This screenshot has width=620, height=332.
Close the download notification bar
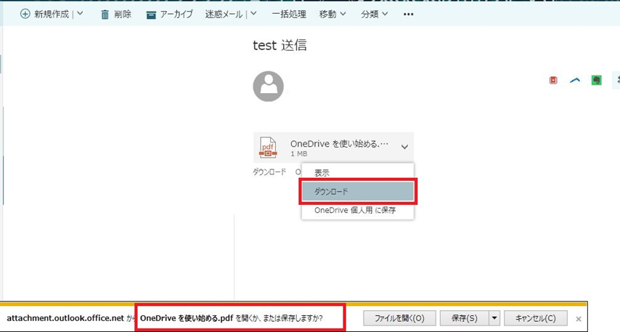579,319
